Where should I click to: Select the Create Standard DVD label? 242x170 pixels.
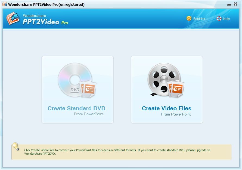pyautogui.click(x=76, y=108)
